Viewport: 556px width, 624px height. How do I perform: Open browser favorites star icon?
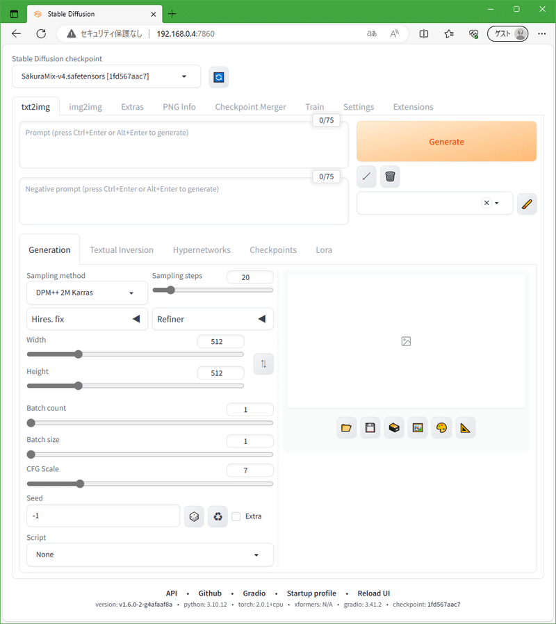tap(449, 34)
